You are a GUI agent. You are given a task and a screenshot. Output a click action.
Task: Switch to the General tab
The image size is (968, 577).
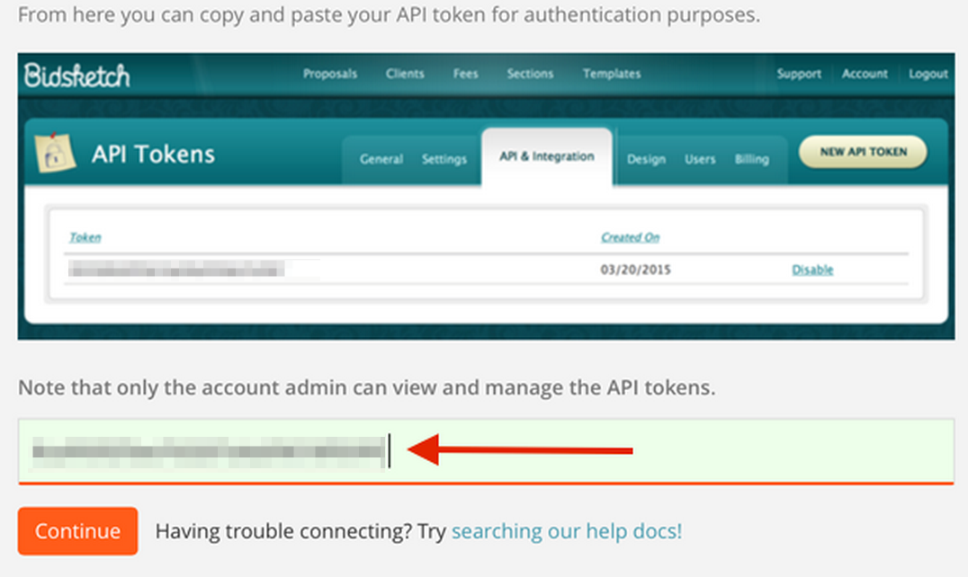pyautogui.click(x=381, y=159)
